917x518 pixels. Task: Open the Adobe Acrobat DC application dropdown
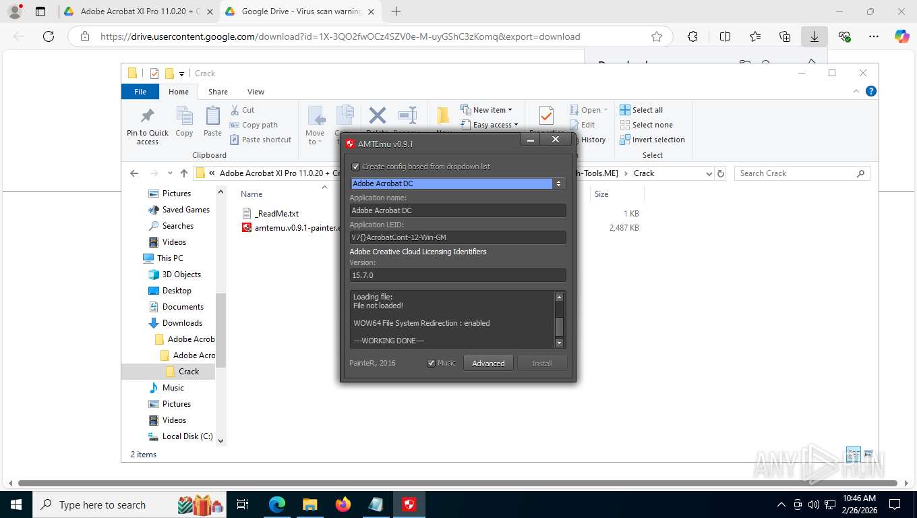[x=458, y=183]
